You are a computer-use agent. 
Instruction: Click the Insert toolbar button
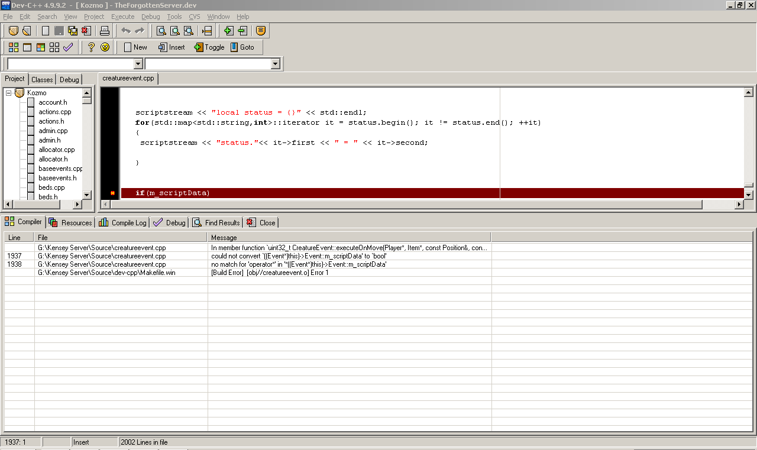(172, 47)
